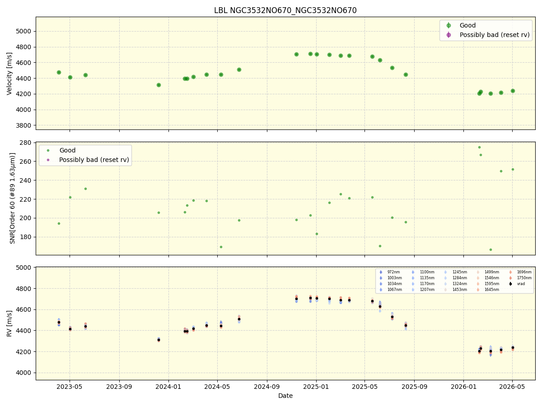Viewport: 542px width, 406px height.
Task: Click the Date x-axis label
Action: pyautogui.click(x=285, y=396)
